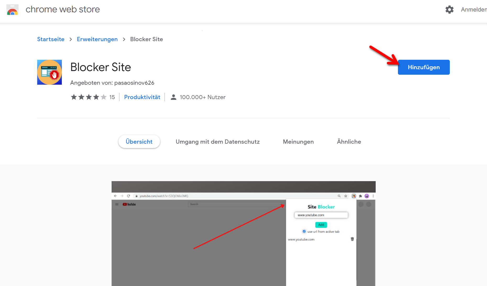Add the extension with the Hinzufügen button

[424, 67]
